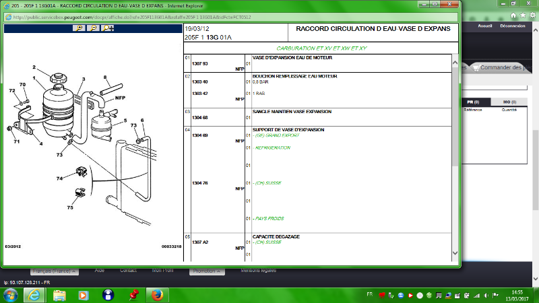Screen dimensions: 539x303
Task: Click the safely remove hardware tray icon
Action: 391,296
